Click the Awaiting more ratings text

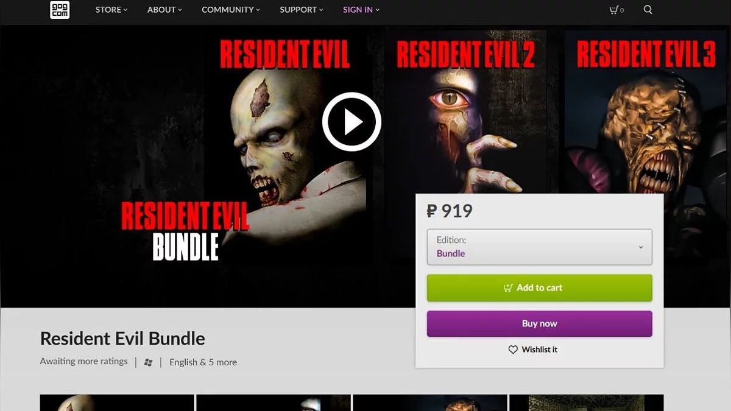coord(84,361)
